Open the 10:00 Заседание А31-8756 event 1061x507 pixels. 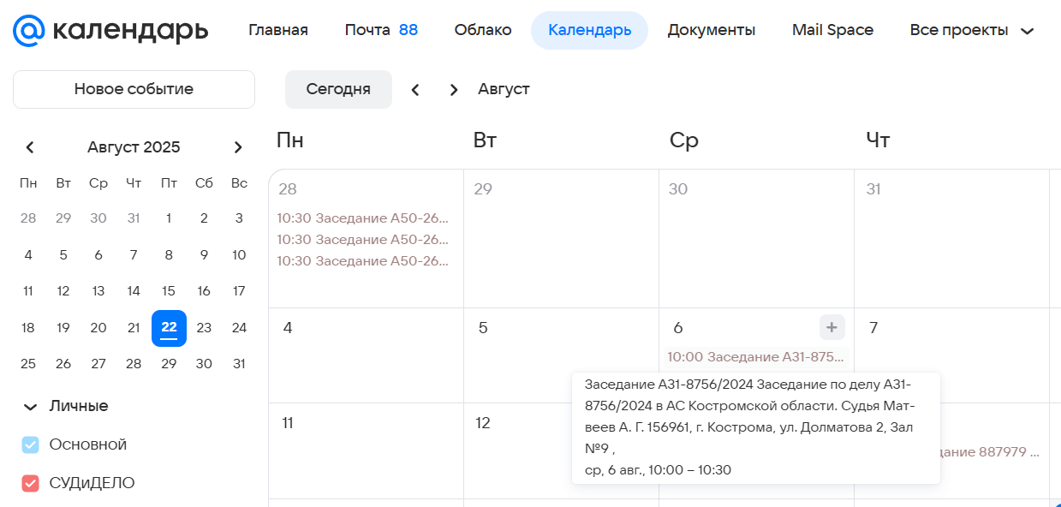pyautogui.click(x=755, y=356)
